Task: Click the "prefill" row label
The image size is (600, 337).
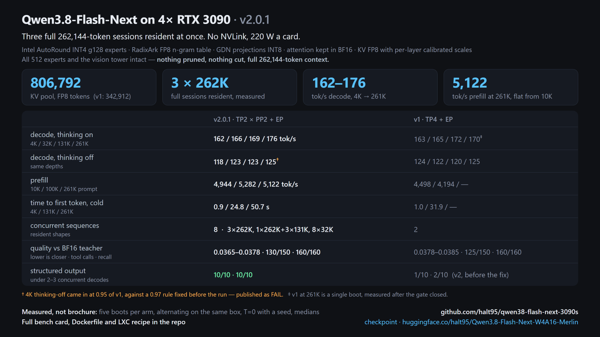Action: 39,180
